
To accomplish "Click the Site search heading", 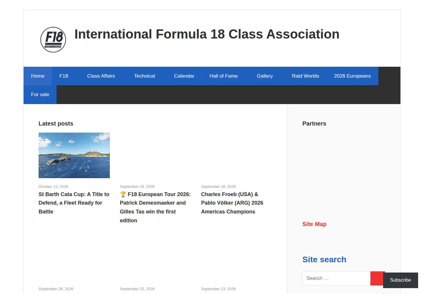I will [324, 260].
